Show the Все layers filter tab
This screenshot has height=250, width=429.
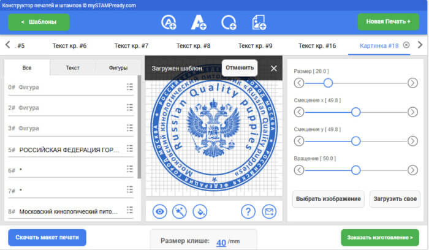pos(27,67)
